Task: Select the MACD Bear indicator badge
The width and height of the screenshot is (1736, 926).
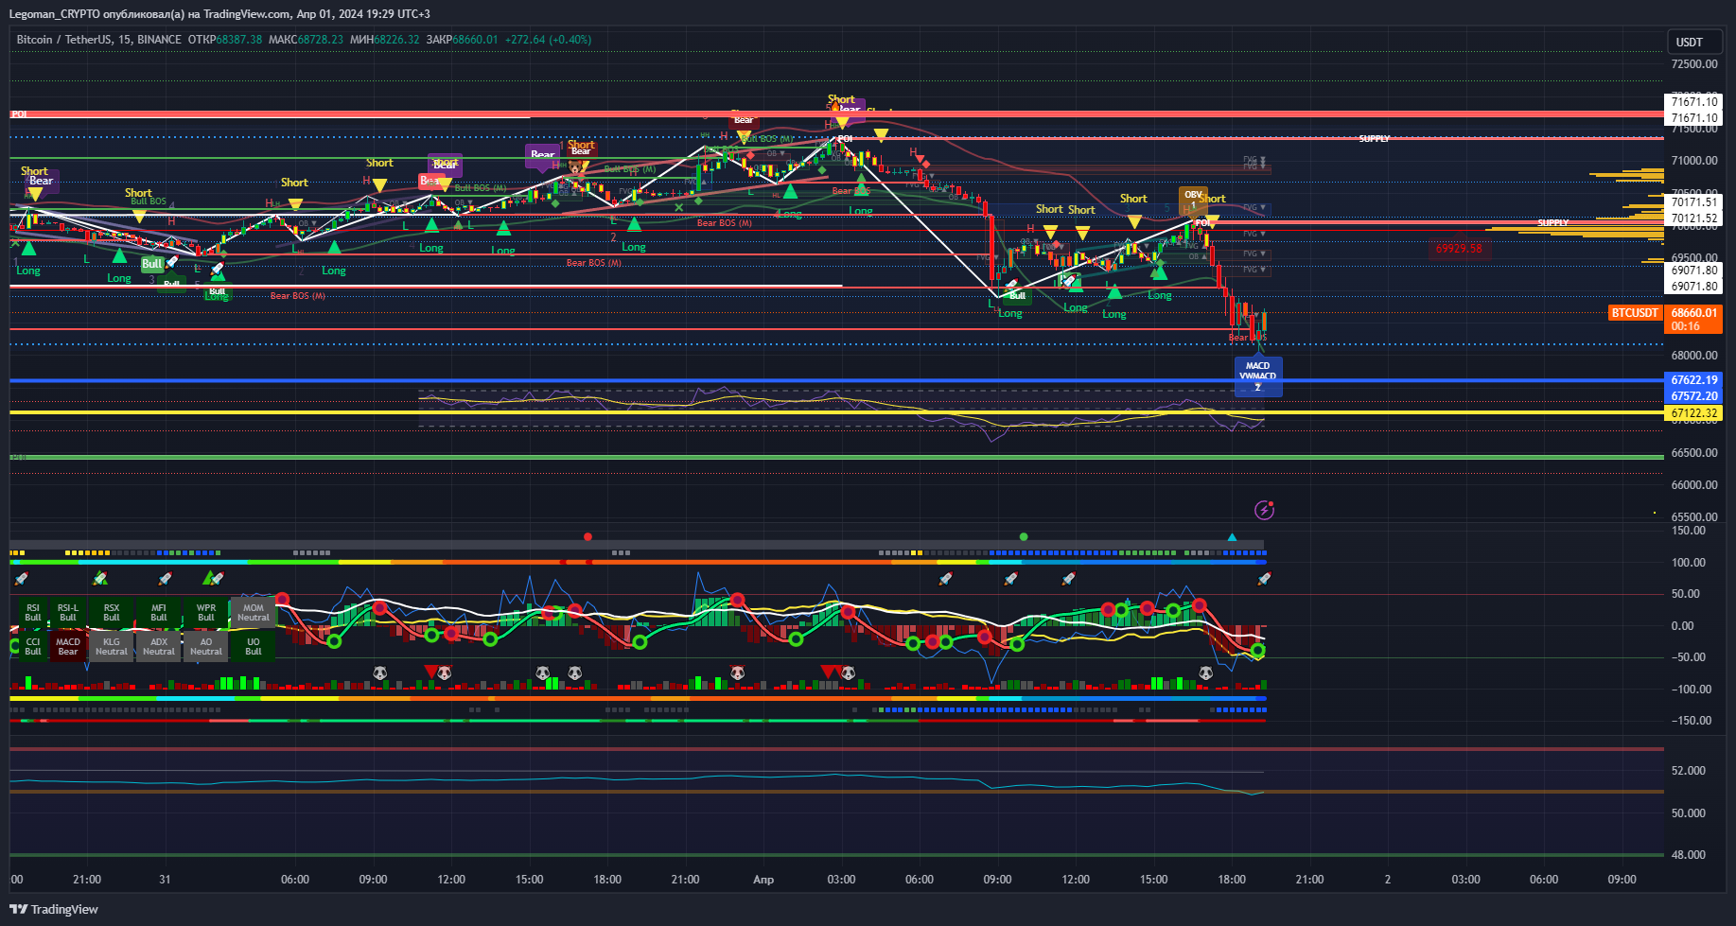Action: [68, 647]
